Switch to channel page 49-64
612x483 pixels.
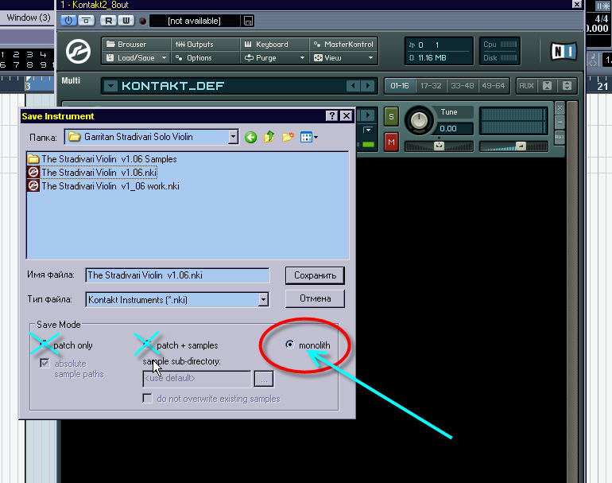coord(494,86)
